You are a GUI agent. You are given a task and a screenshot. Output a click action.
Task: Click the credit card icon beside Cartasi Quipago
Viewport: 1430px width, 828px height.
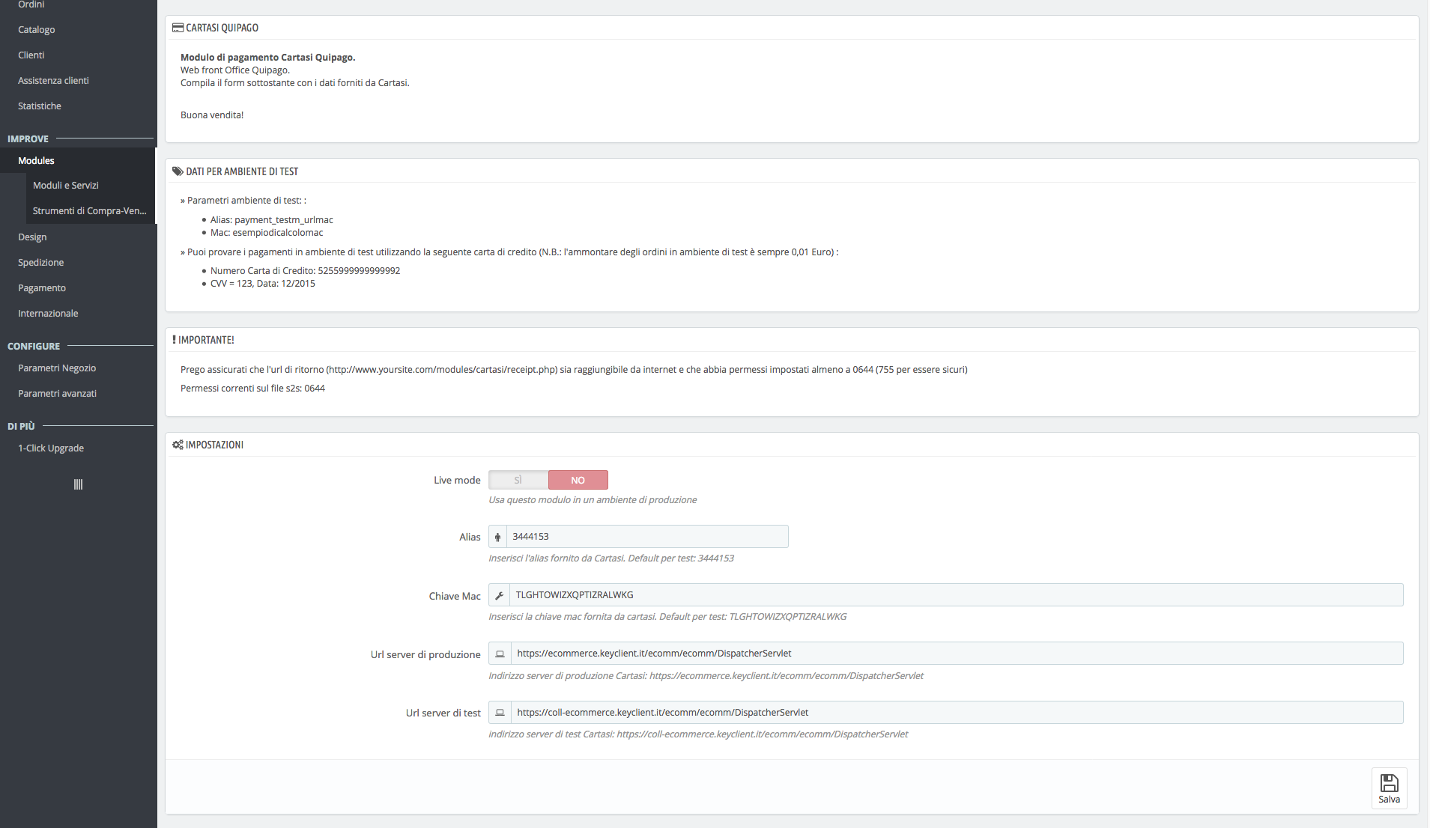click(x=178, y=28)
